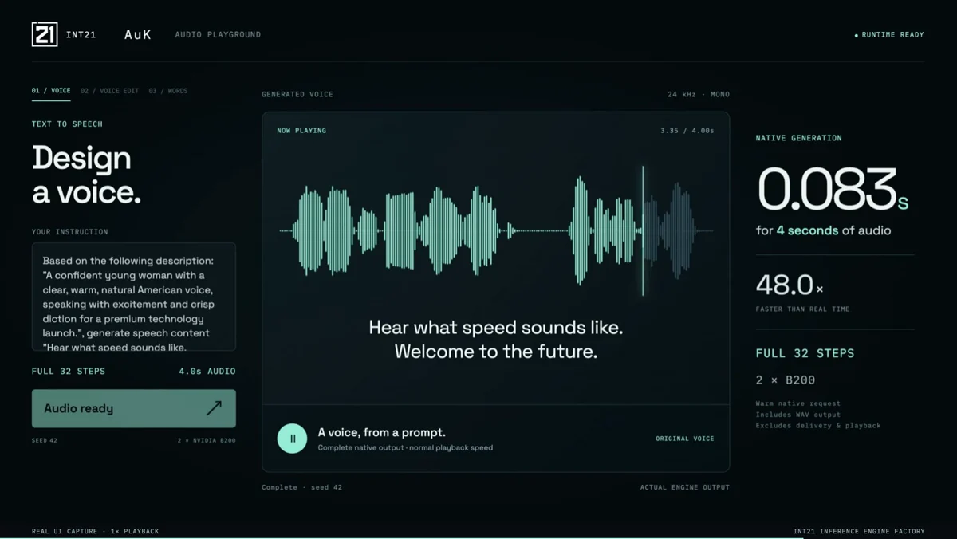Screen dimensions: 957x539
Task: Click the 'Includes WAV output' note
Action: (x=798, y=415)
